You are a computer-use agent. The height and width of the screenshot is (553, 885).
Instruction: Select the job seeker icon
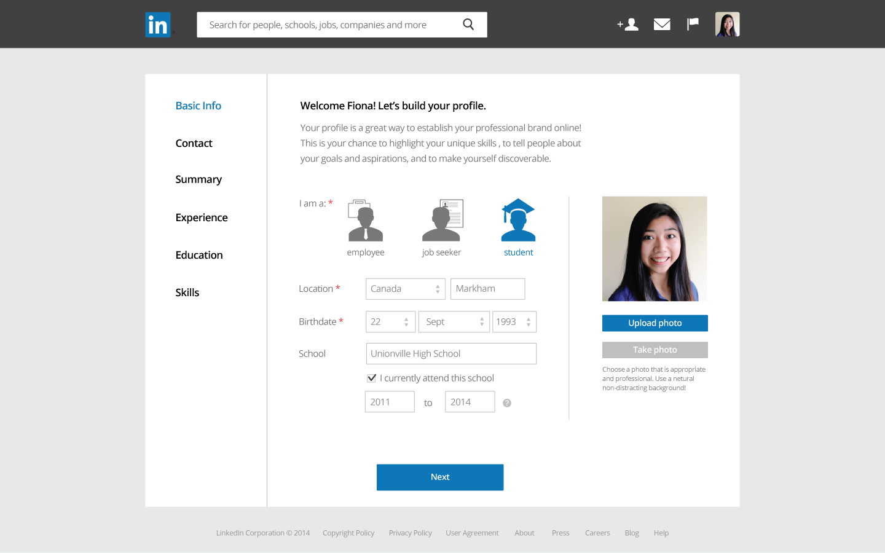tap(442, 220)
